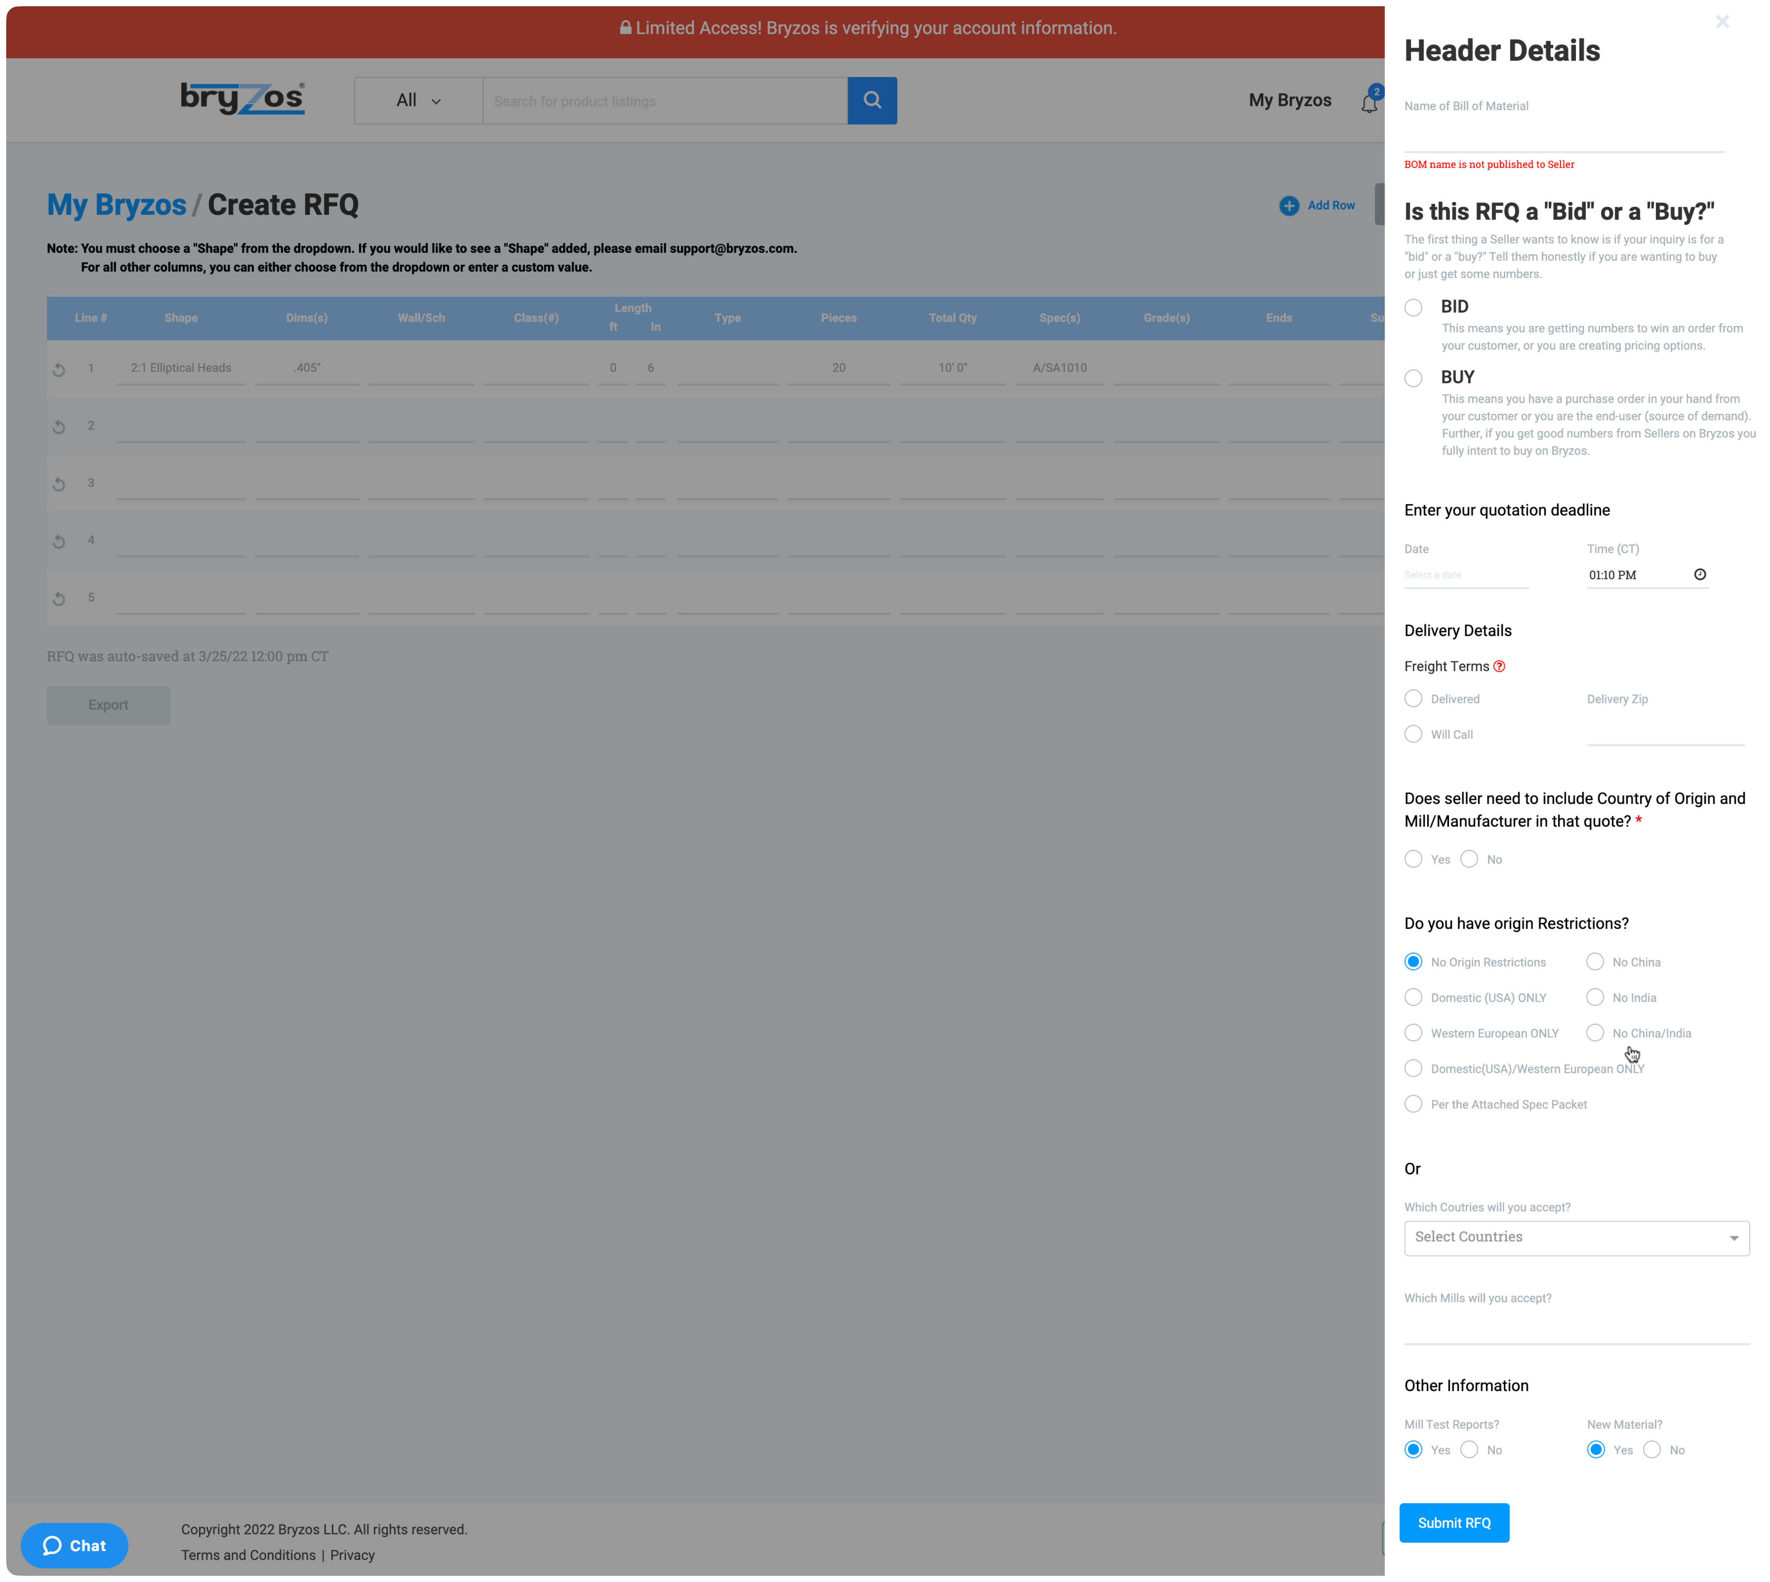
Task: Click Add Row text link
Action: click(1331, 206)
